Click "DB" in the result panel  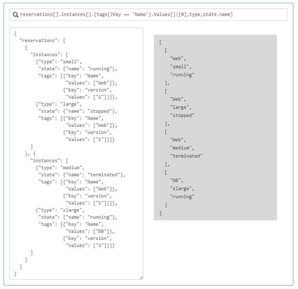pyautogui.click(x=175, y=181)
